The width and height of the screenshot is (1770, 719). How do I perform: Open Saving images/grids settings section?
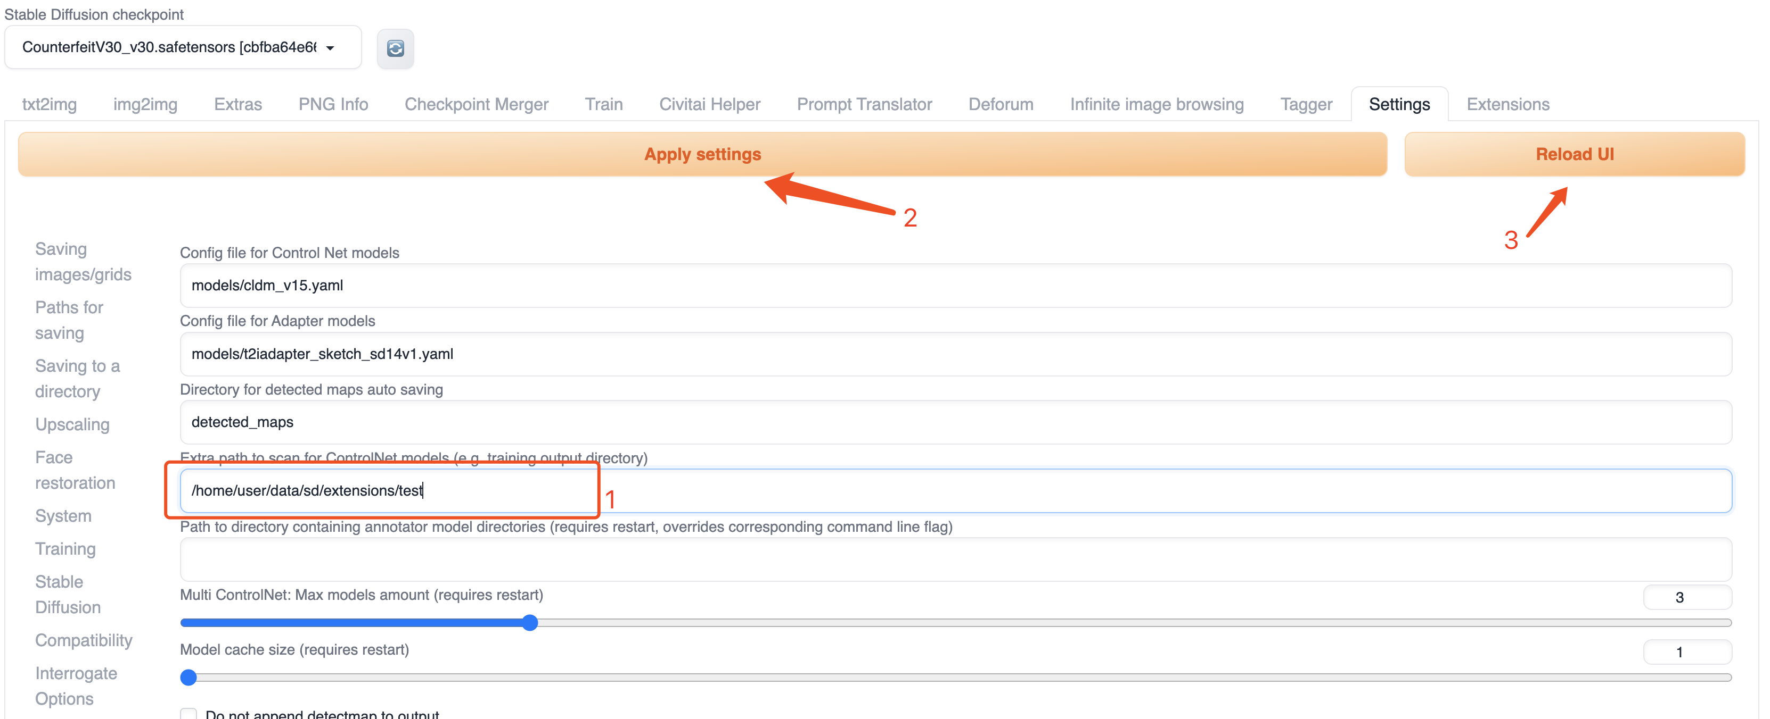tap(83, 262)
